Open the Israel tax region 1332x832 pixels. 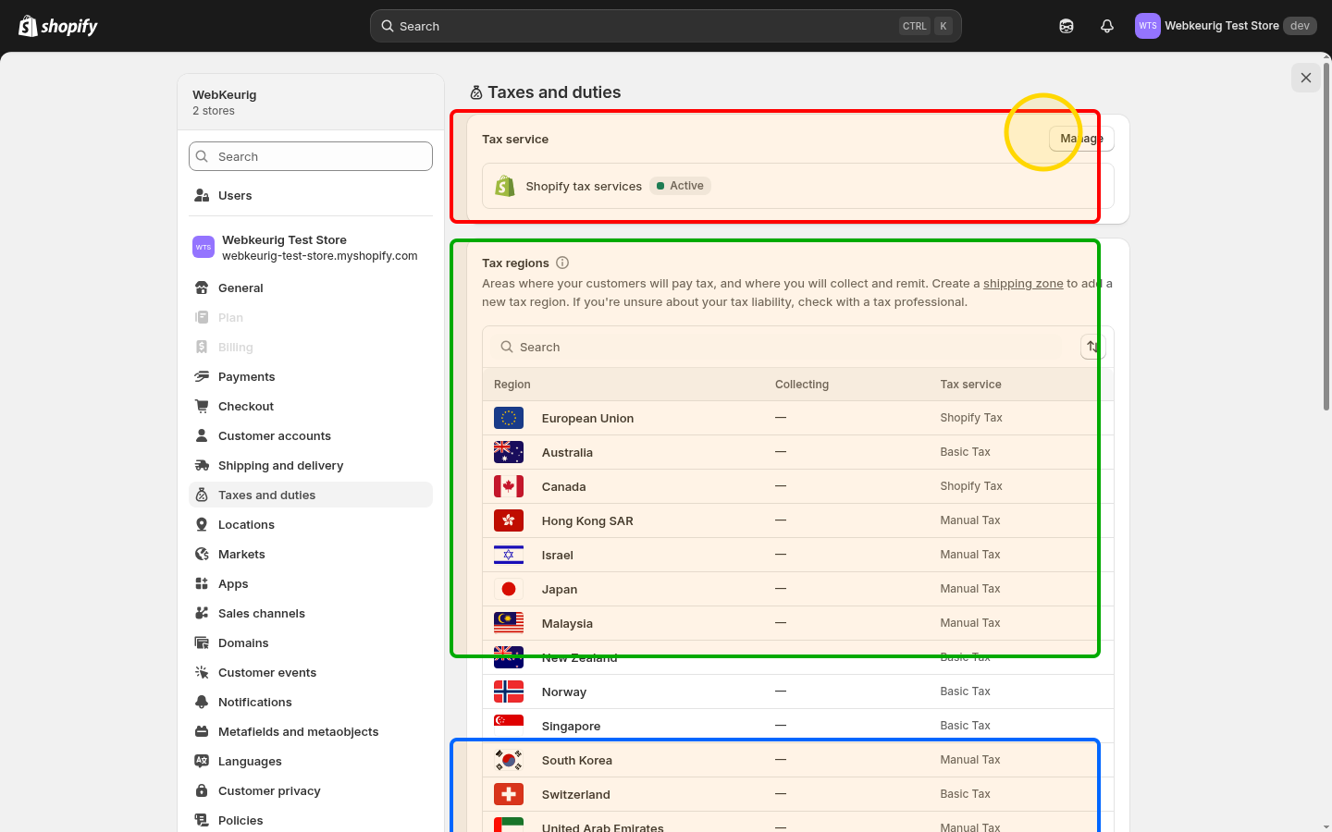[x=798, y=555]
